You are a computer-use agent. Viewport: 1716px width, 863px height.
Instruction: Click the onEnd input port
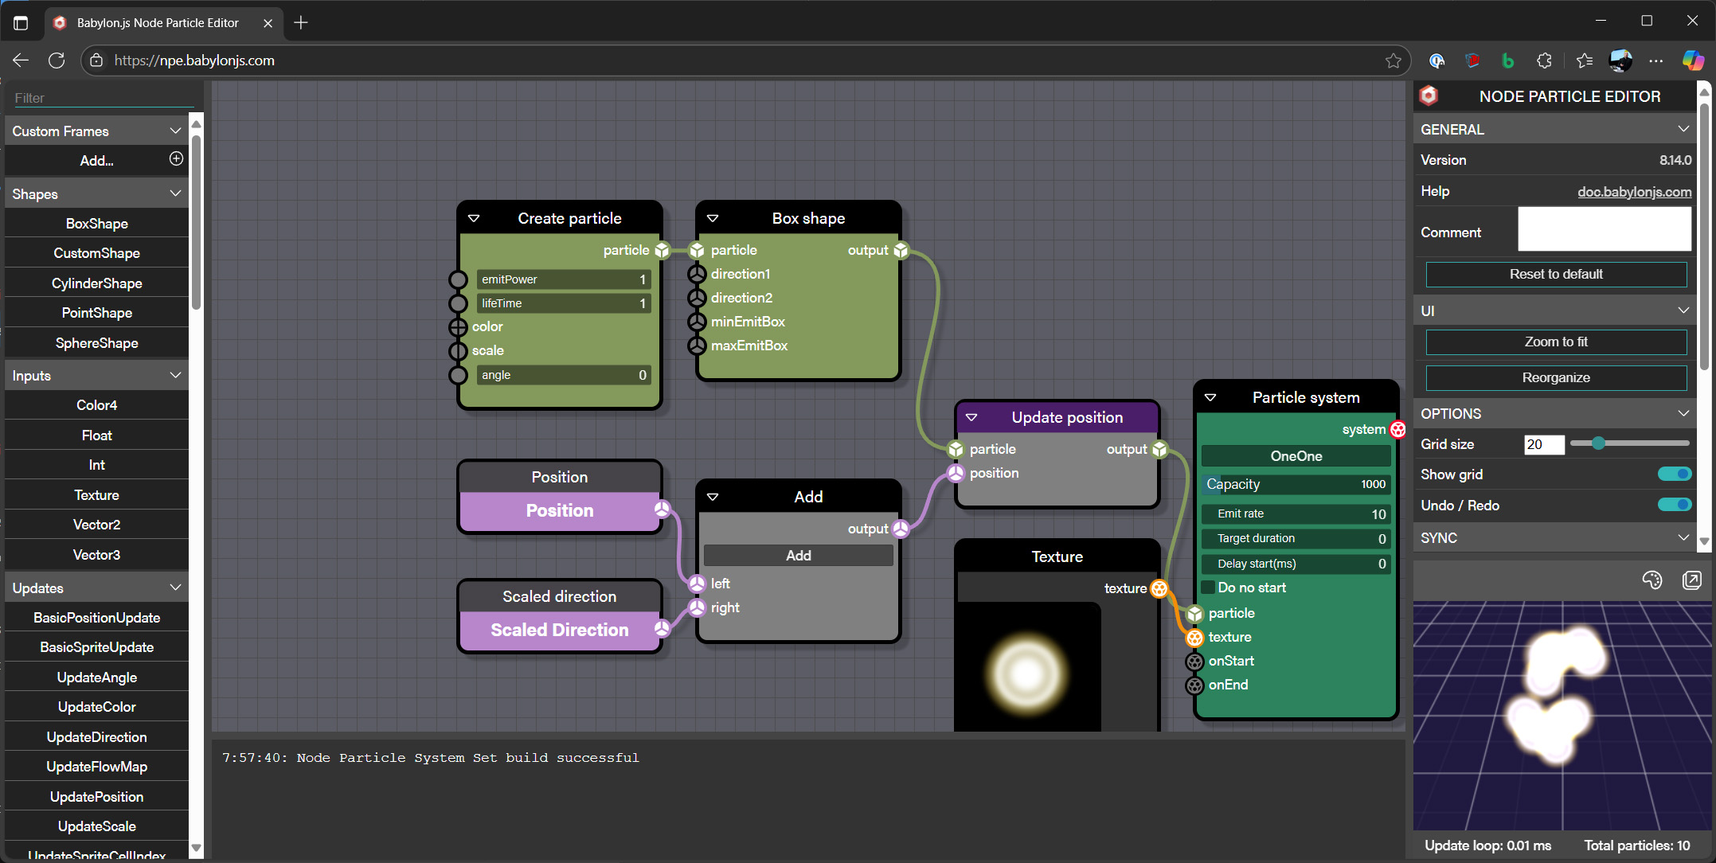(1194, 685)
